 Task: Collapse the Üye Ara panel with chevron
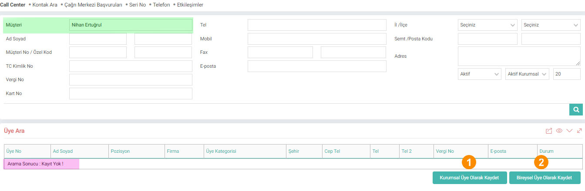click(569, 131)
